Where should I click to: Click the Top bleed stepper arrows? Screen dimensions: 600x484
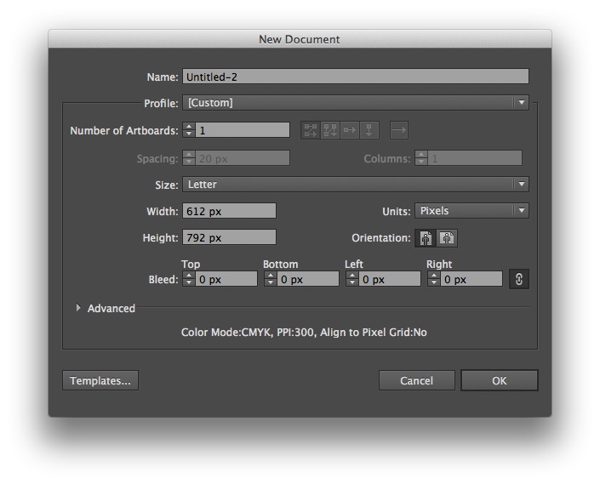point(189,279)
